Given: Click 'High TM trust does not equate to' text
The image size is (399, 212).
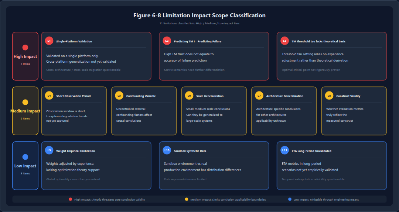Looking at the screenshot, I should [189, 54].
